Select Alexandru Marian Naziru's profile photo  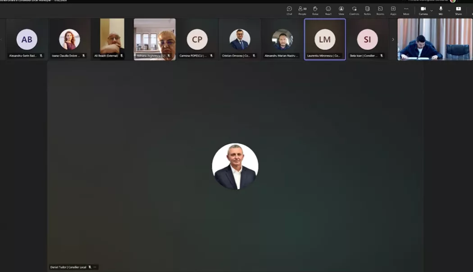coord(282,40)
